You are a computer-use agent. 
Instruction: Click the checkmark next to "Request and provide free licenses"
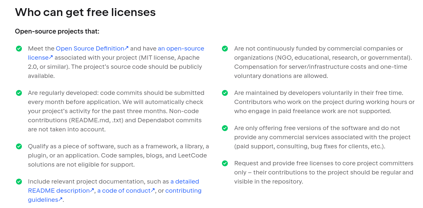[x=225, y=163]
